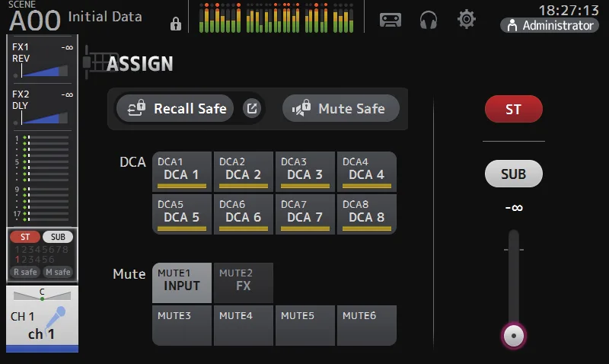Toggle MUTE2 FX group
This screenshot has height=364, width=609.
[x=244, y=283]
